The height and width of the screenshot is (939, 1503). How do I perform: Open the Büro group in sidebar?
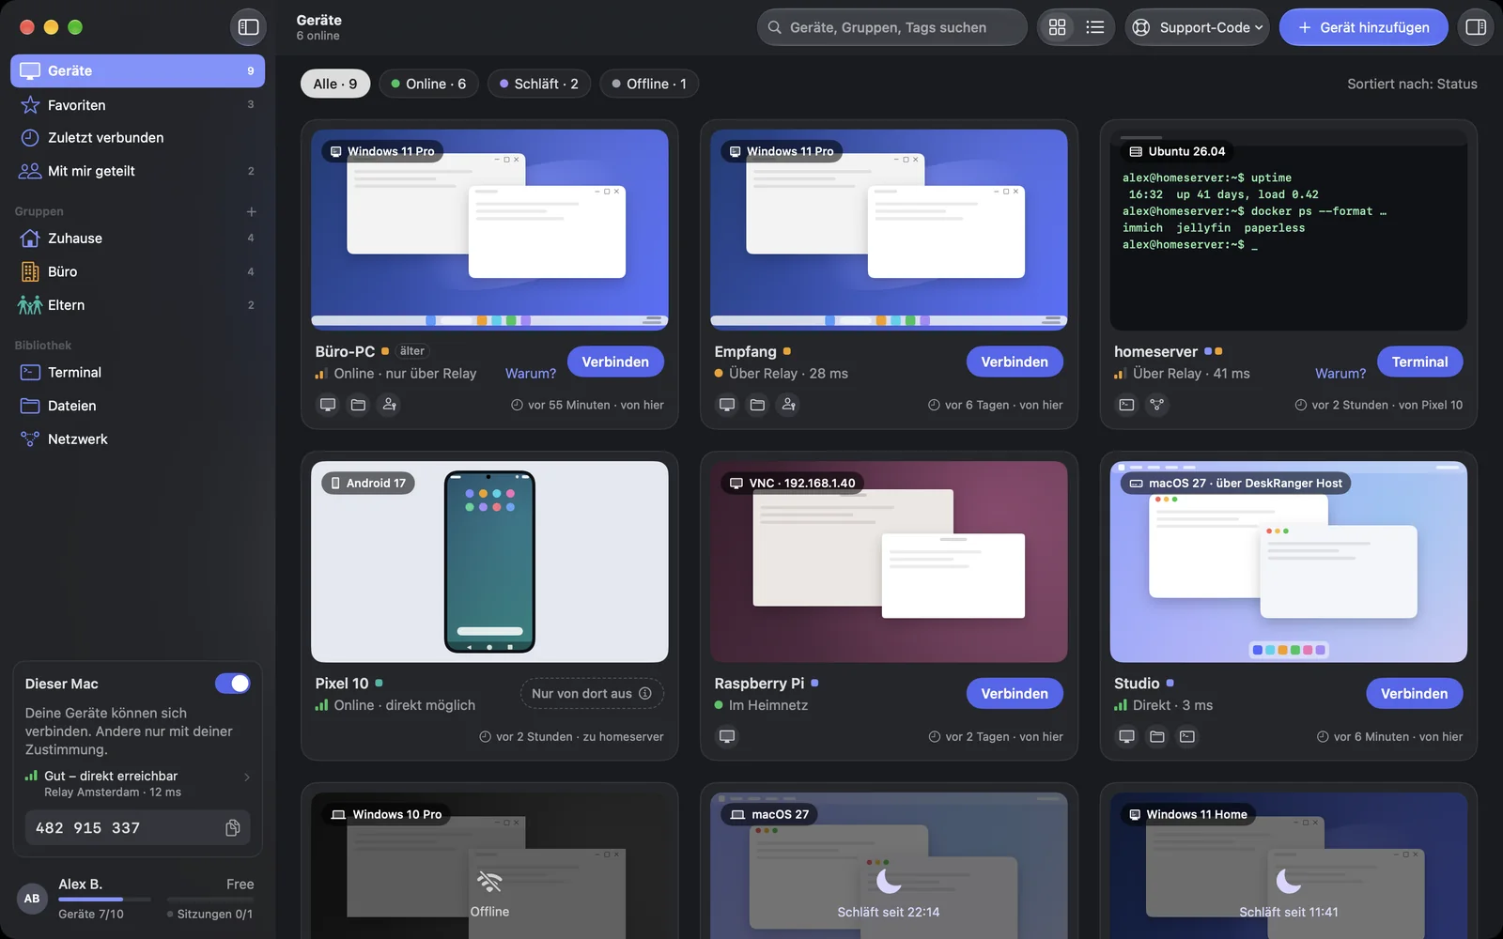pos(137,271)
